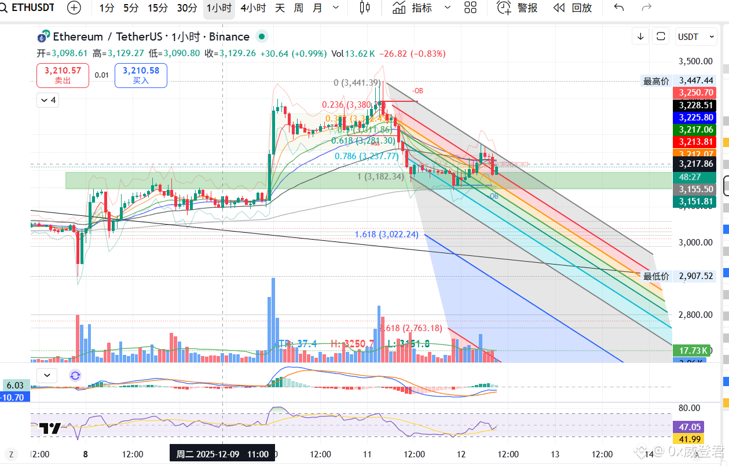Click the current price 3,217.86 label
Viewport: 729px width, 466px height.
pyautogui.click(x=694, y=164)
